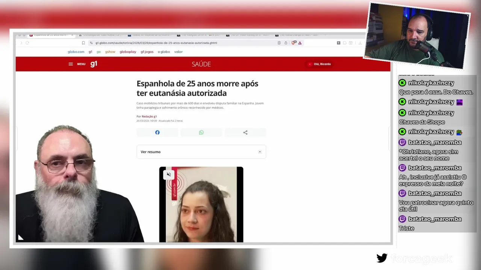481x270 pixels.
Task: Click chat message Chaves da Shope
Action: [422, 122]
